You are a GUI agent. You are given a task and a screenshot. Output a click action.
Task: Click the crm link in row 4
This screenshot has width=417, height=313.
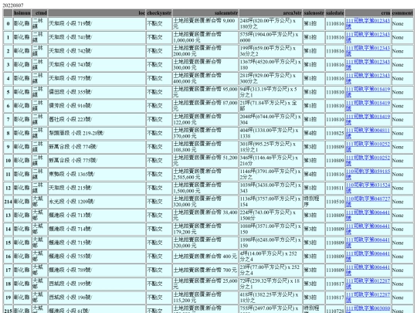tap(368, 78)
